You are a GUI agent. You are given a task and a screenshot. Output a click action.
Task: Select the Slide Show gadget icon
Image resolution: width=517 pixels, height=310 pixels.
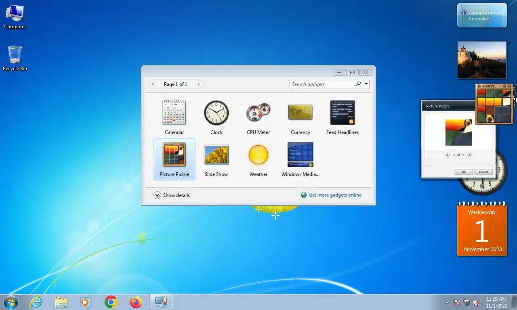[x=216, y=155]
